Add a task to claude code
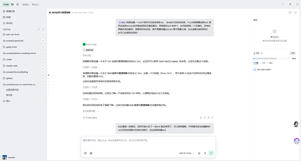 coord(43,66)
